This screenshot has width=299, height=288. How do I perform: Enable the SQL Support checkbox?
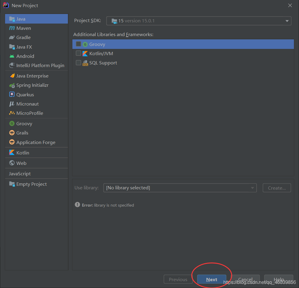point(78,63)
